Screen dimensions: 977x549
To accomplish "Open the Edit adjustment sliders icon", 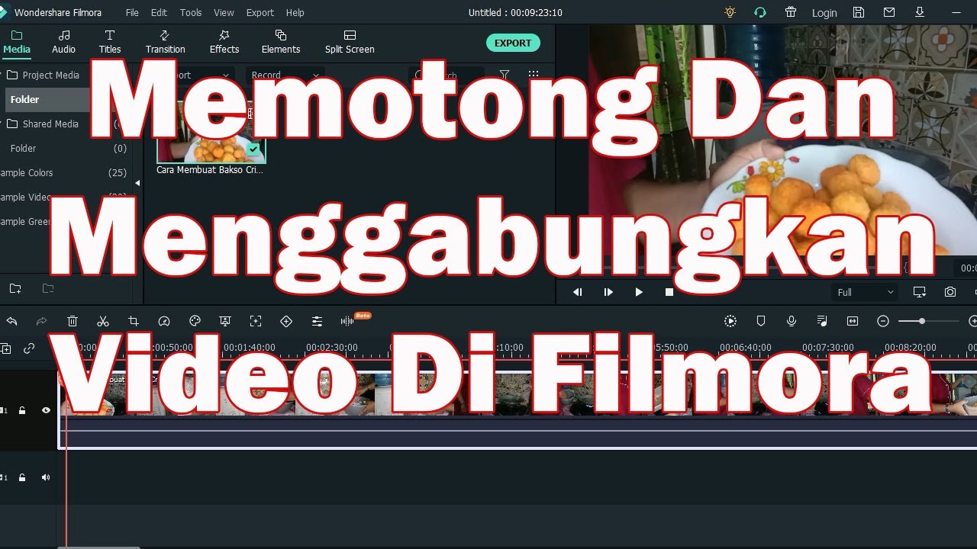I will click(317, 321).
